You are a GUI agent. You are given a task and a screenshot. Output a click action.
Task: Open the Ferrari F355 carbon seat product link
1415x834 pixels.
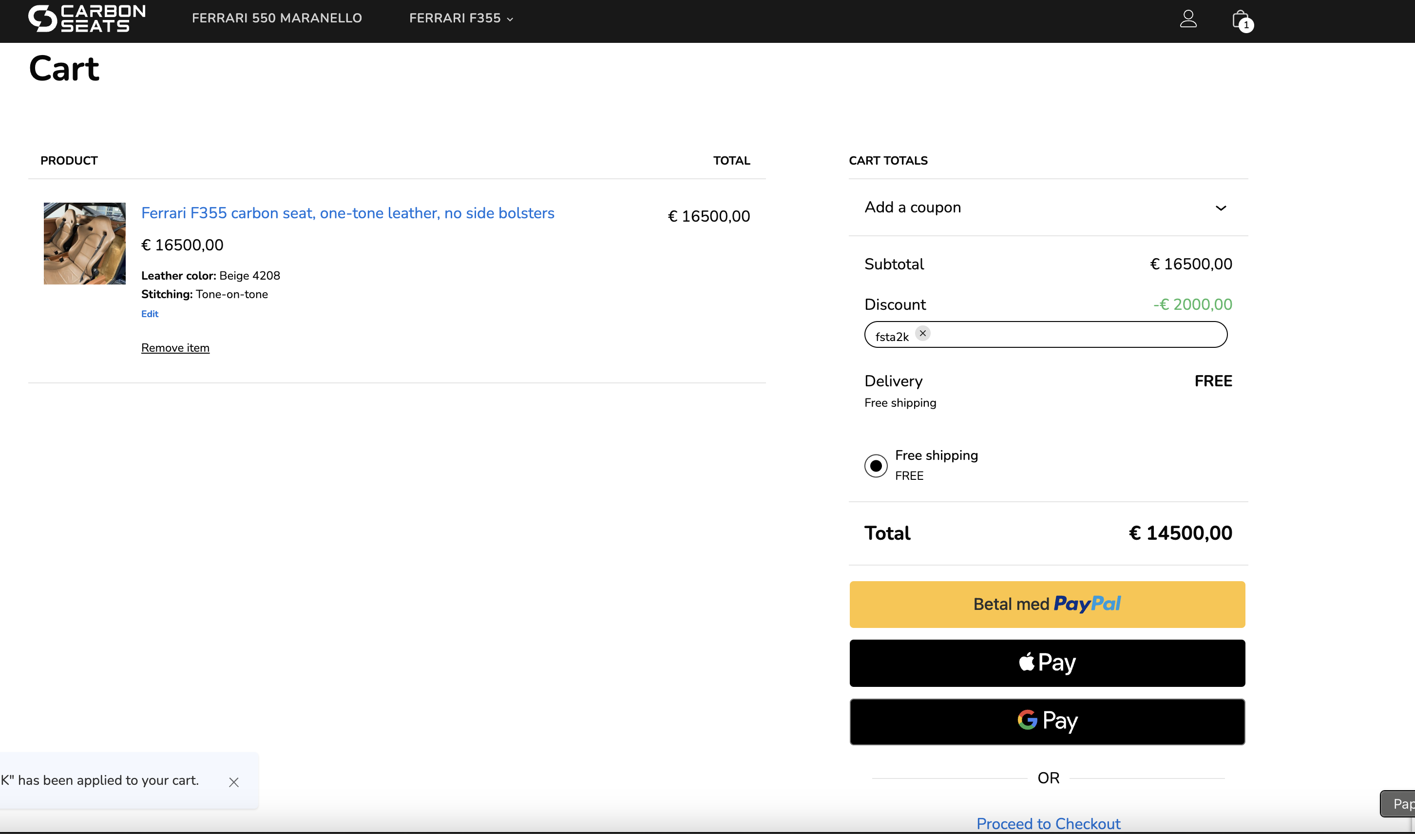(347, 213)
